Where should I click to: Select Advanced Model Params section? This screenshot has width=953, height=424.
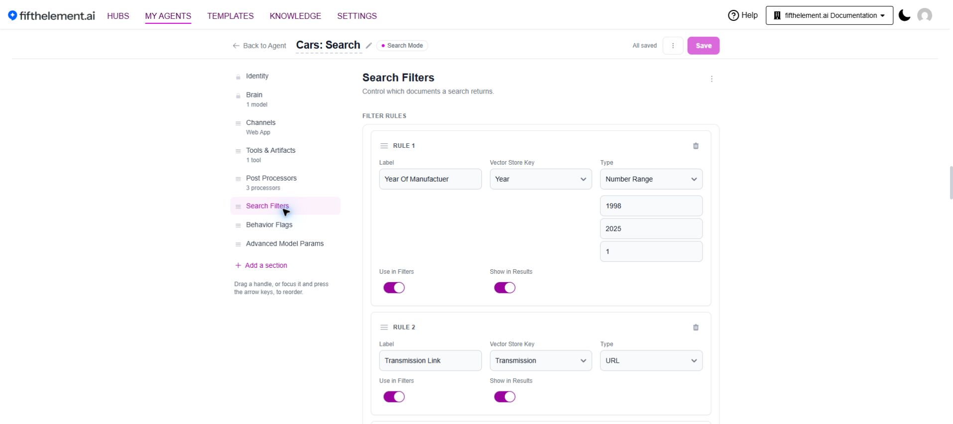pos(285,244)
